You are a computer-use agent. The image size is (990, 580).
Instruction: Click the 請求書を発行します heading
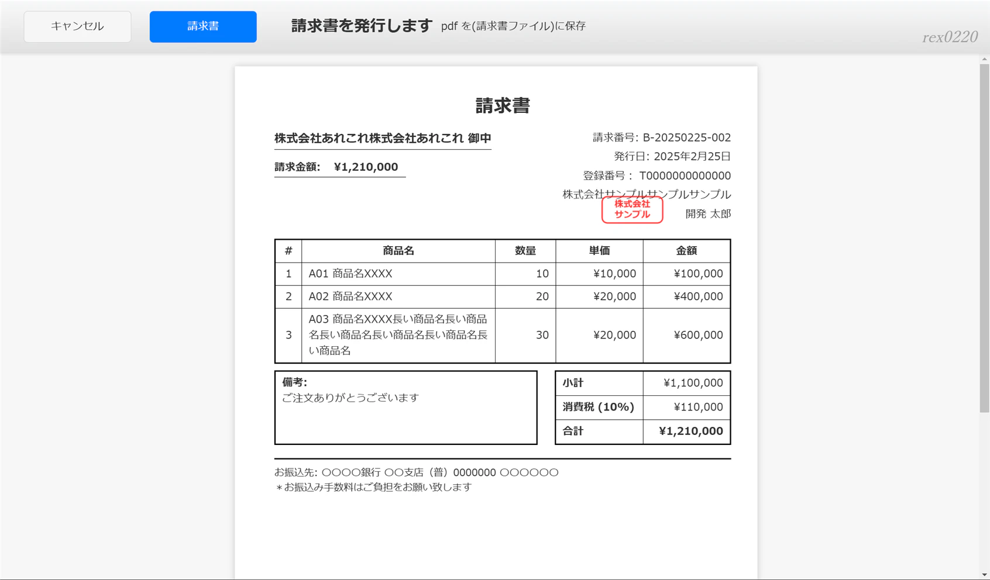click(x=362, y=26)
